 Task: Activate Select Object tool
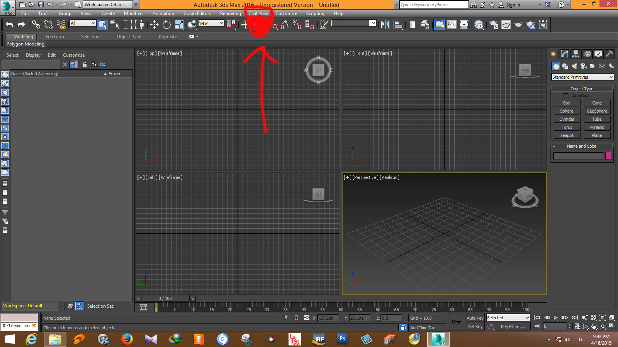point(103,25)
